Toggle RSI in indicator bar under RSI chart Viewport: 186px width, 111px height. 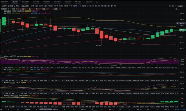45,67
